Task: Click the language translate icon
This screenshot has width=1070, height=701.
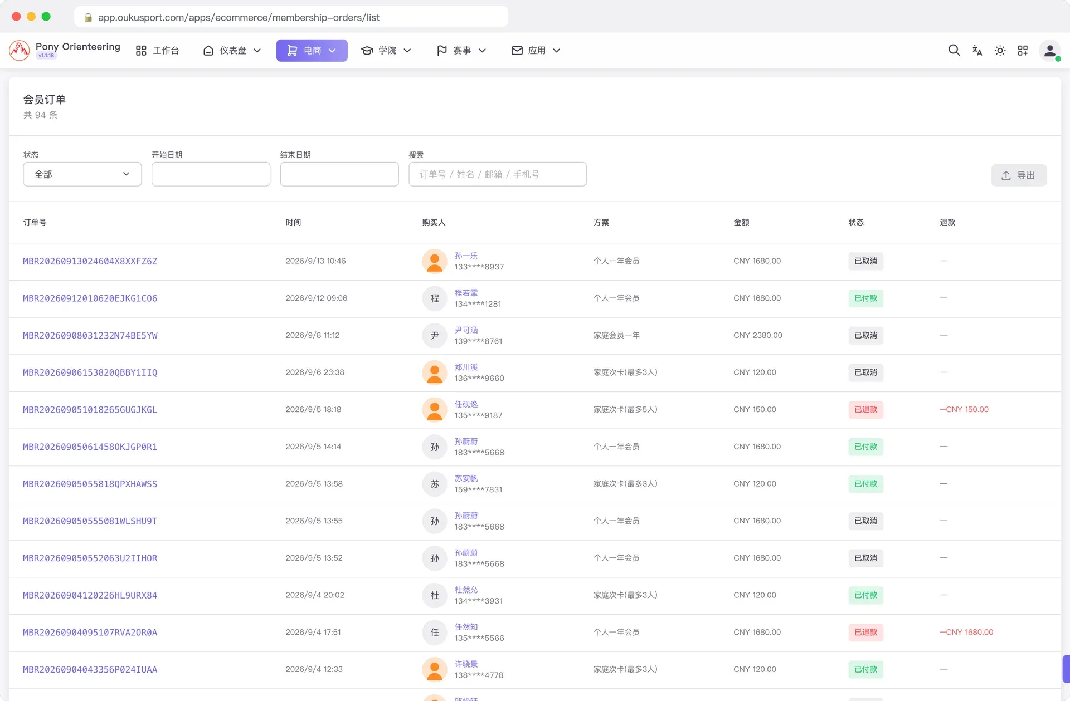Action: click(x=977, y=51)
